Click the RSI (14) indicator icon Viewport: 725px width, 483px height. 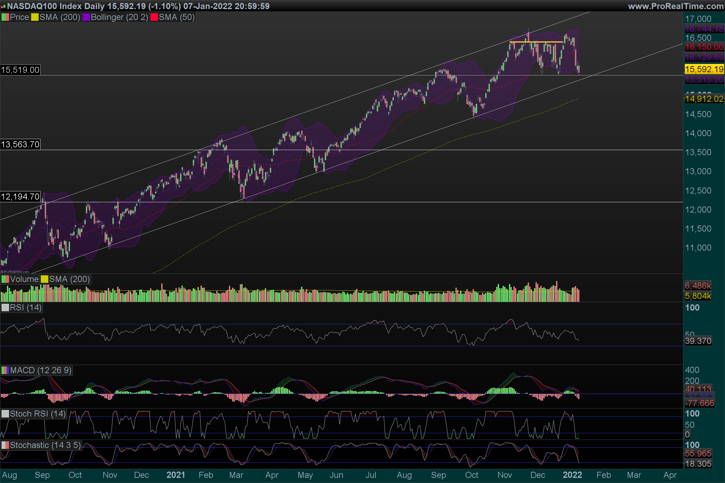(x=5, y=307)
